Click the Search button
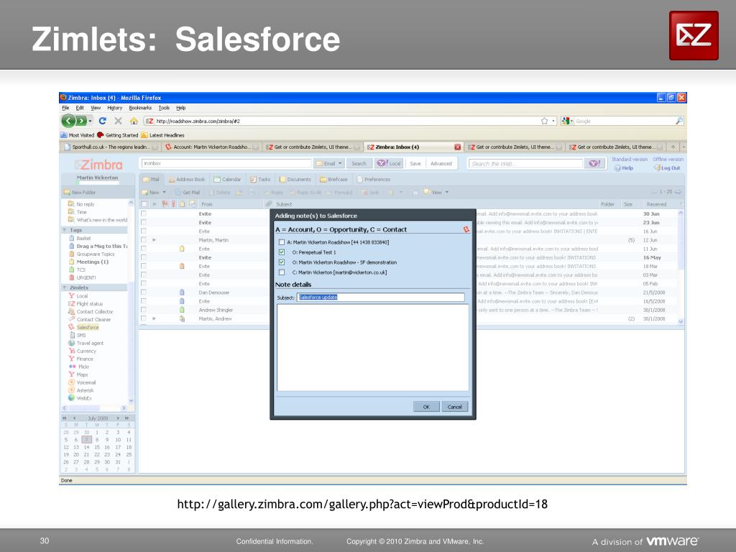The width and height of the screenshot is (736, 552). click(359, 163)
